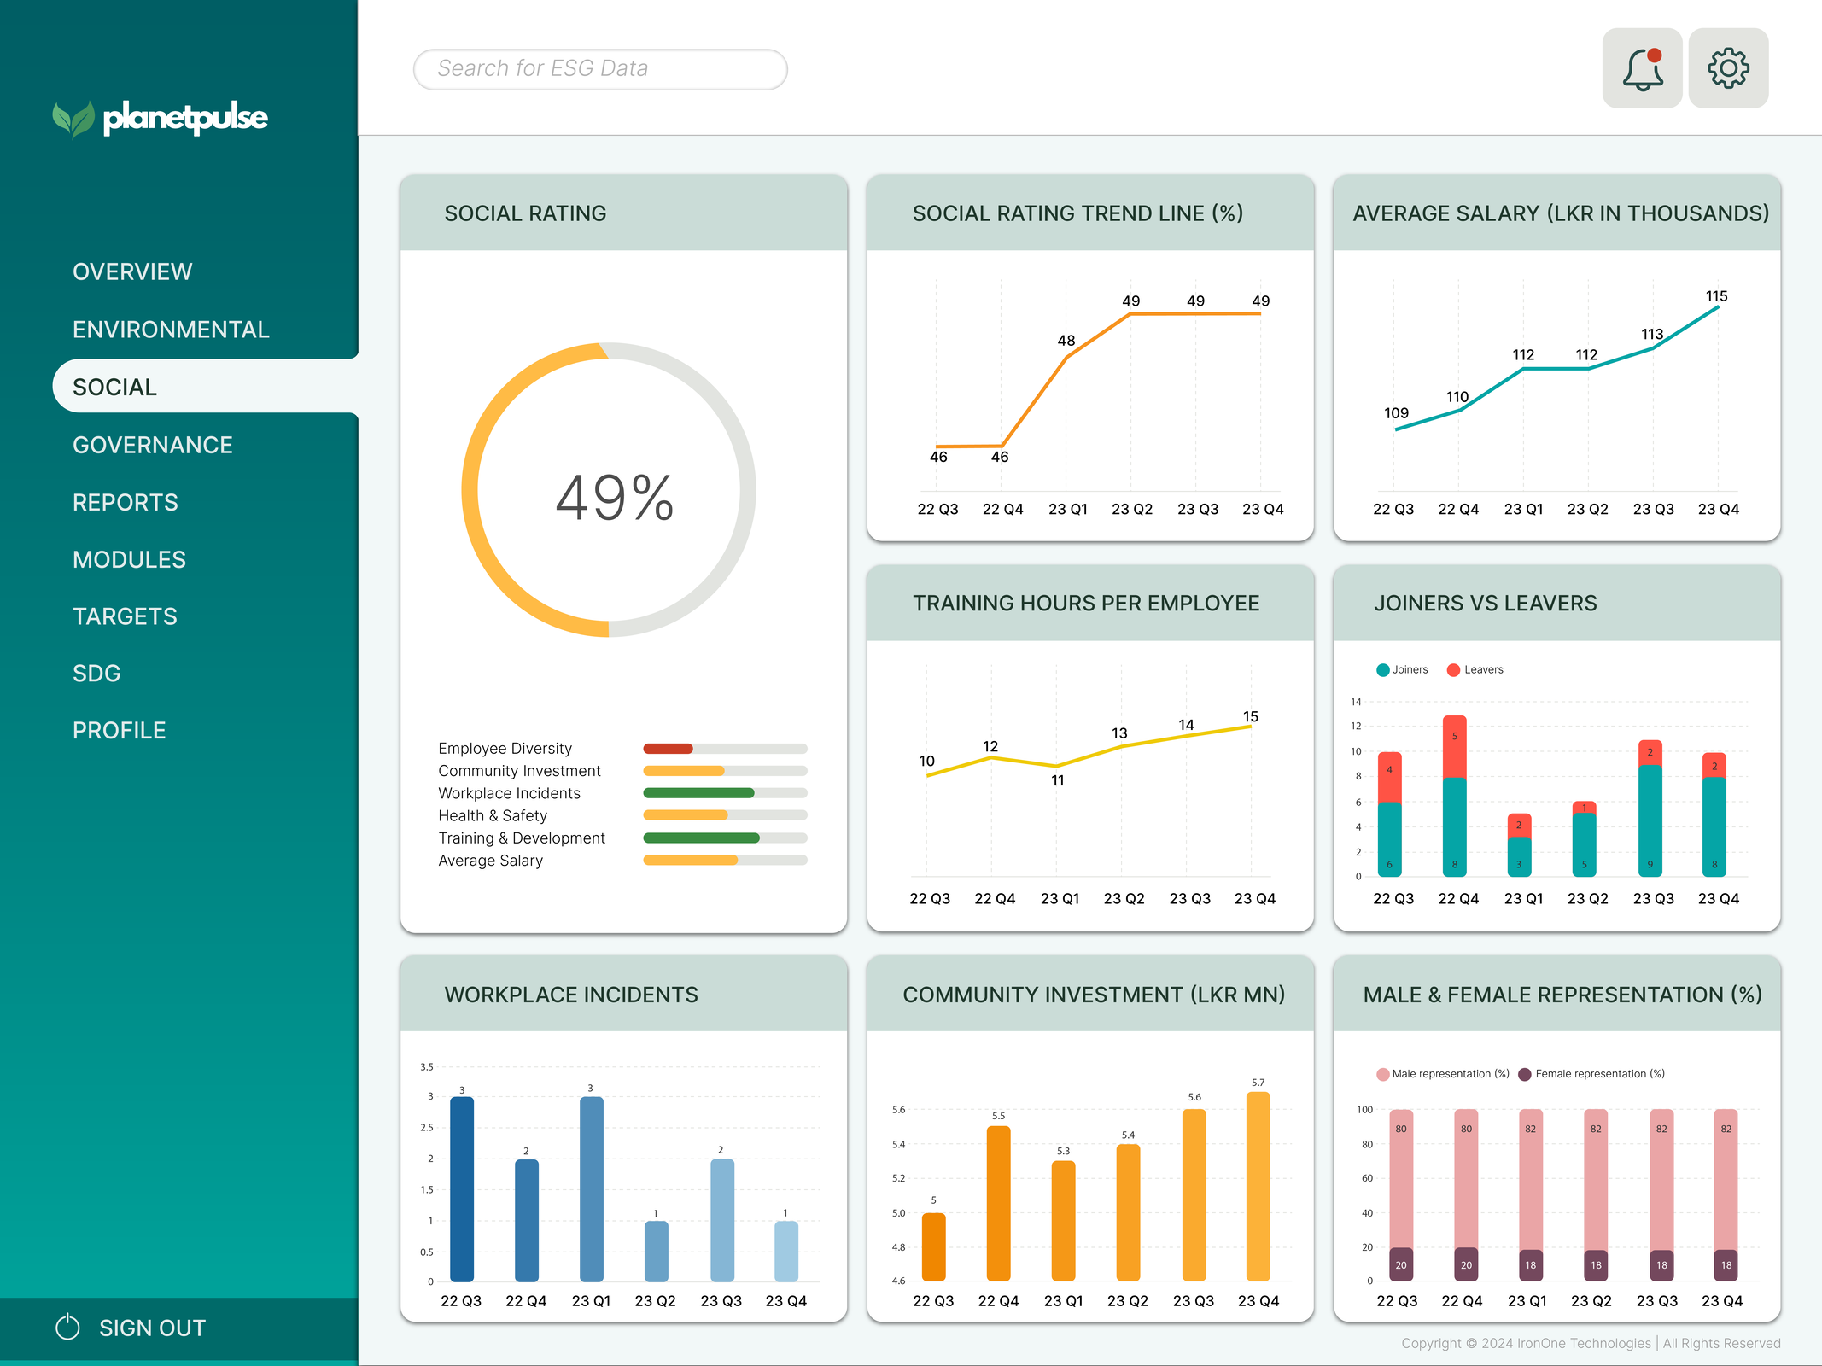Click the copyright IronOne Technologies text
This screenshot has height=1366, width=1822.
(1591, 1343)
